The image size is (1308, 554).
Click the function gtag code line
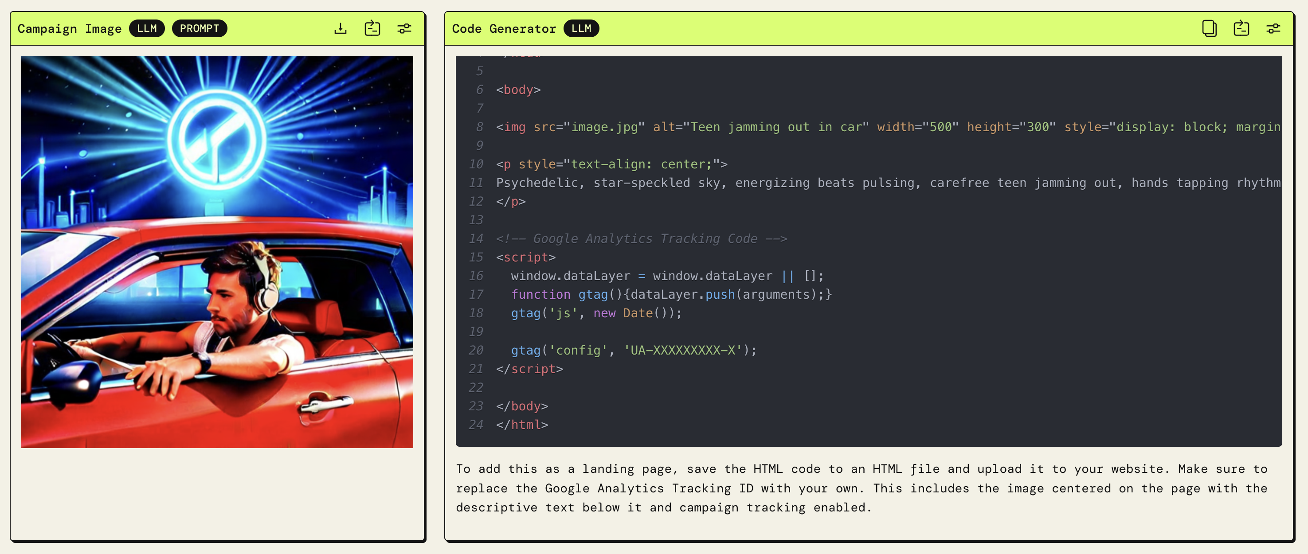tap(670, 294)
